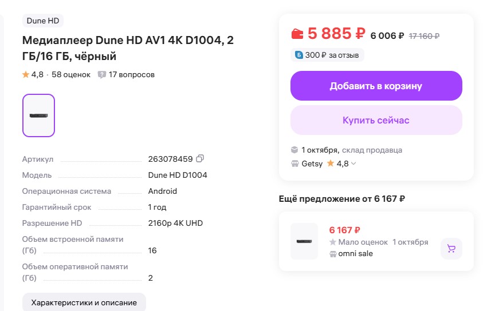Image resolution: width=495 pixels, height=311 pixels.
Task: Click the Getsy seller store icon
Action: pyautogui.click(x=294, y=164)
